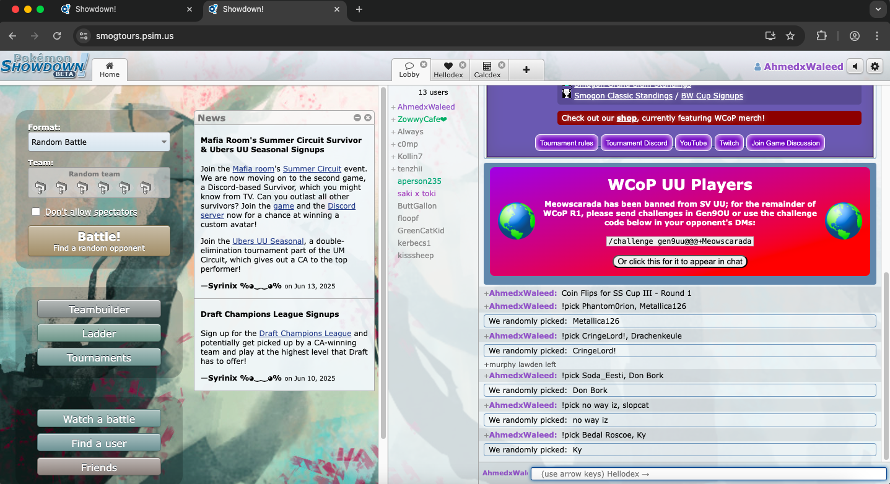
Task: Open the Summer Circuit link
Action: point(312,168)
